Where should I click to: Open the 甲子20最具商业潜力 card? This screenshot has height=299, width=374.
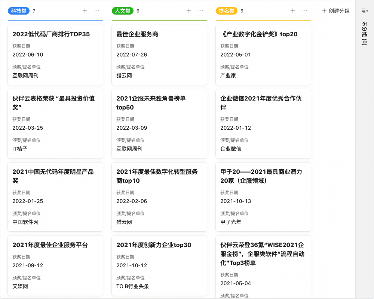pos(263,196)
